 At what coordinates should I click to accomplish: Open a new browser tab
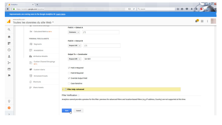tap(37, 5)
